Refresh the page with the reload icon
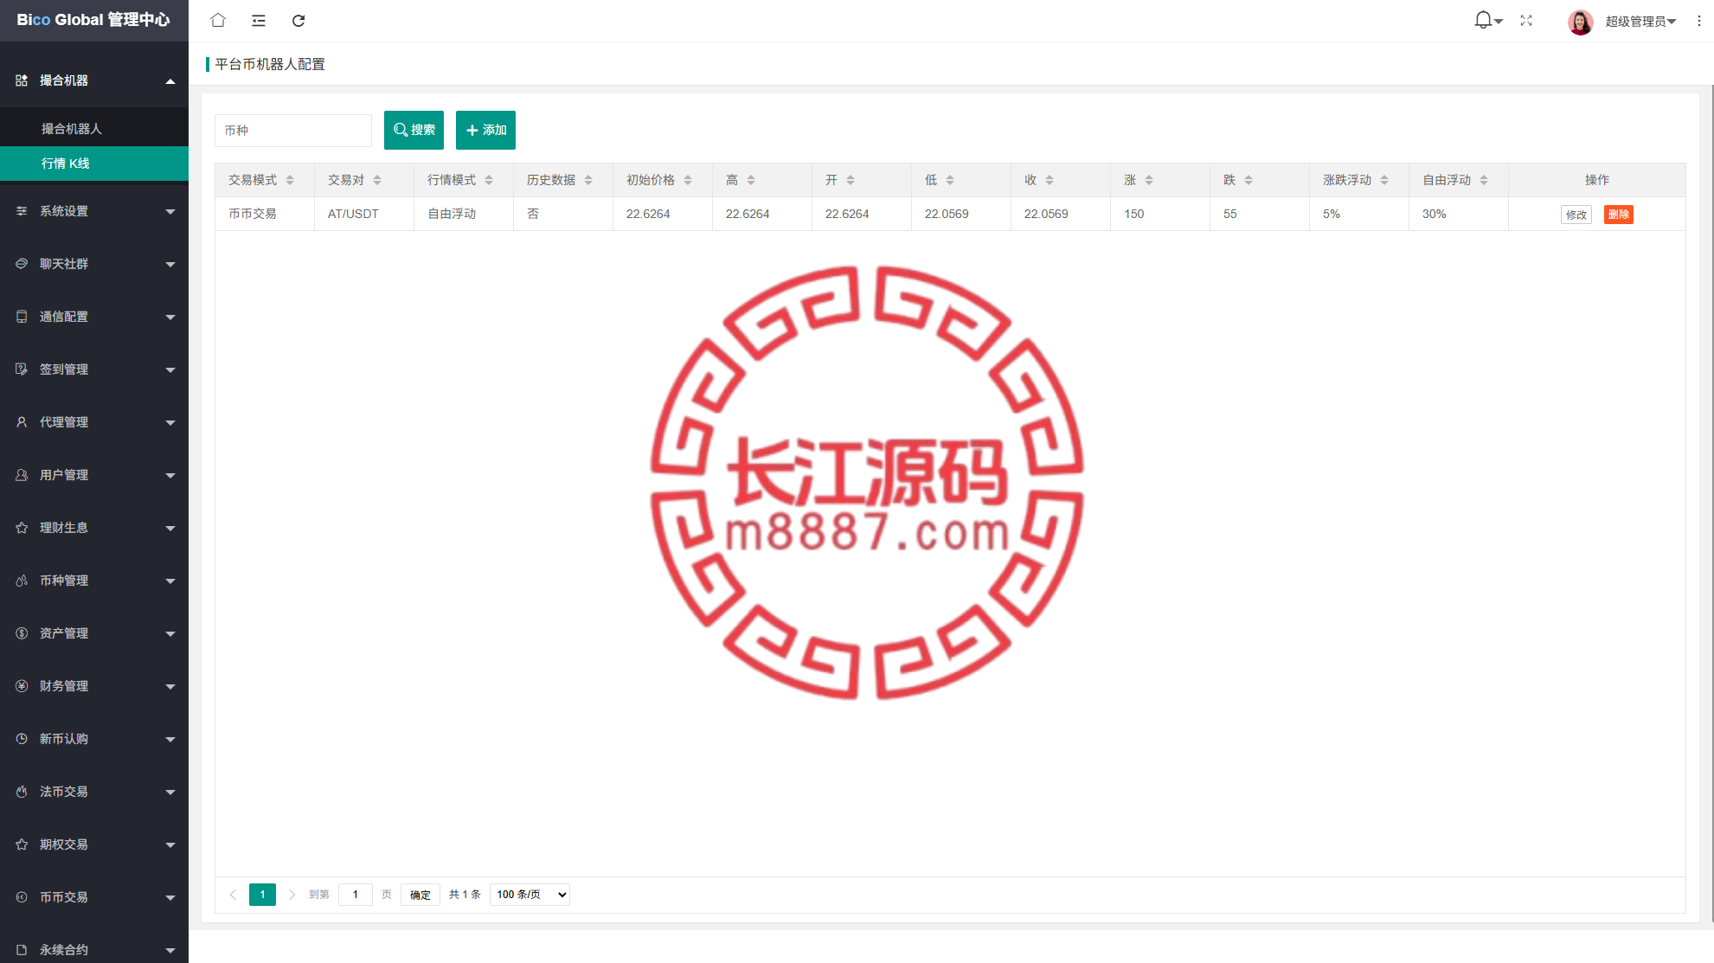The height and width of the screenshot is (963, 1714). pos(299,20)
